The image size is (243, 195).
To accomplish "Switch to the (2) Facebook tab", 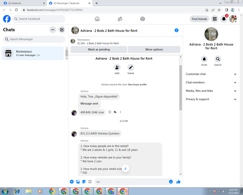I will tap(23, 3).
